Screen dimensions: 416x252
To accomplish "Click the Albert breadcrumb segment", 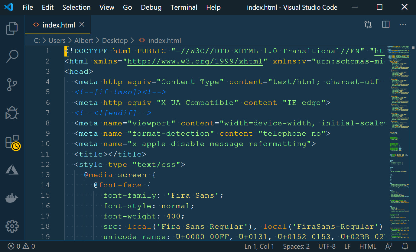I will coord(84,40).
